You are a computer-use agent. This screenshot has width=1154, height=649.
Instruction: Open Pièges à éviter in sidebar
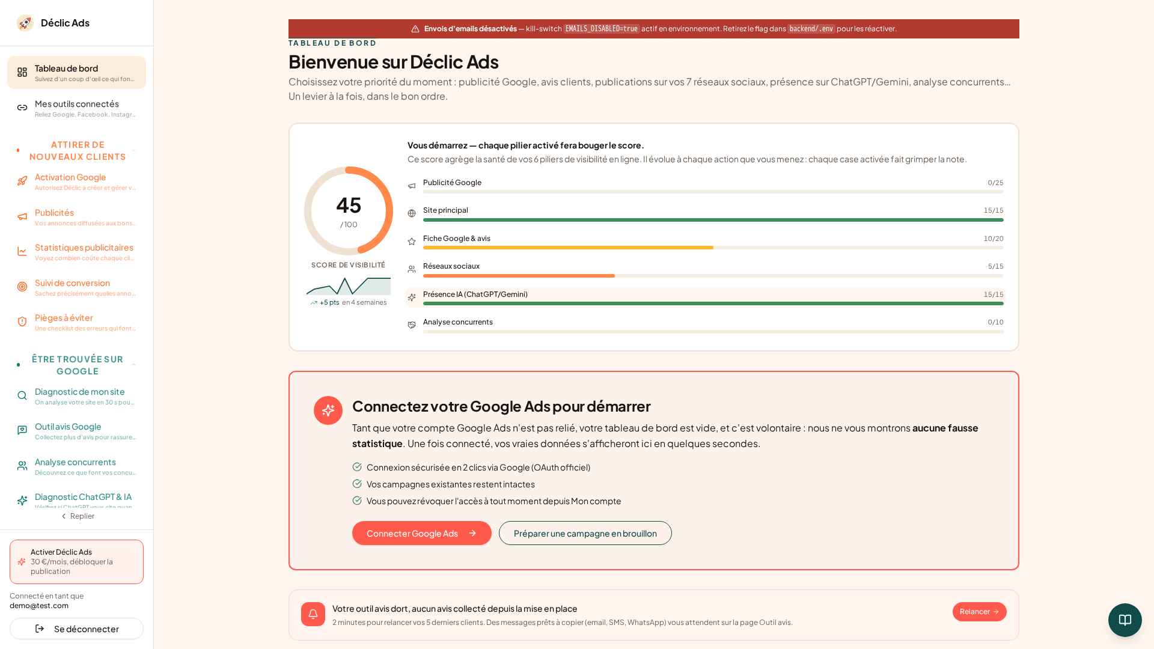[x=76, y=321]
